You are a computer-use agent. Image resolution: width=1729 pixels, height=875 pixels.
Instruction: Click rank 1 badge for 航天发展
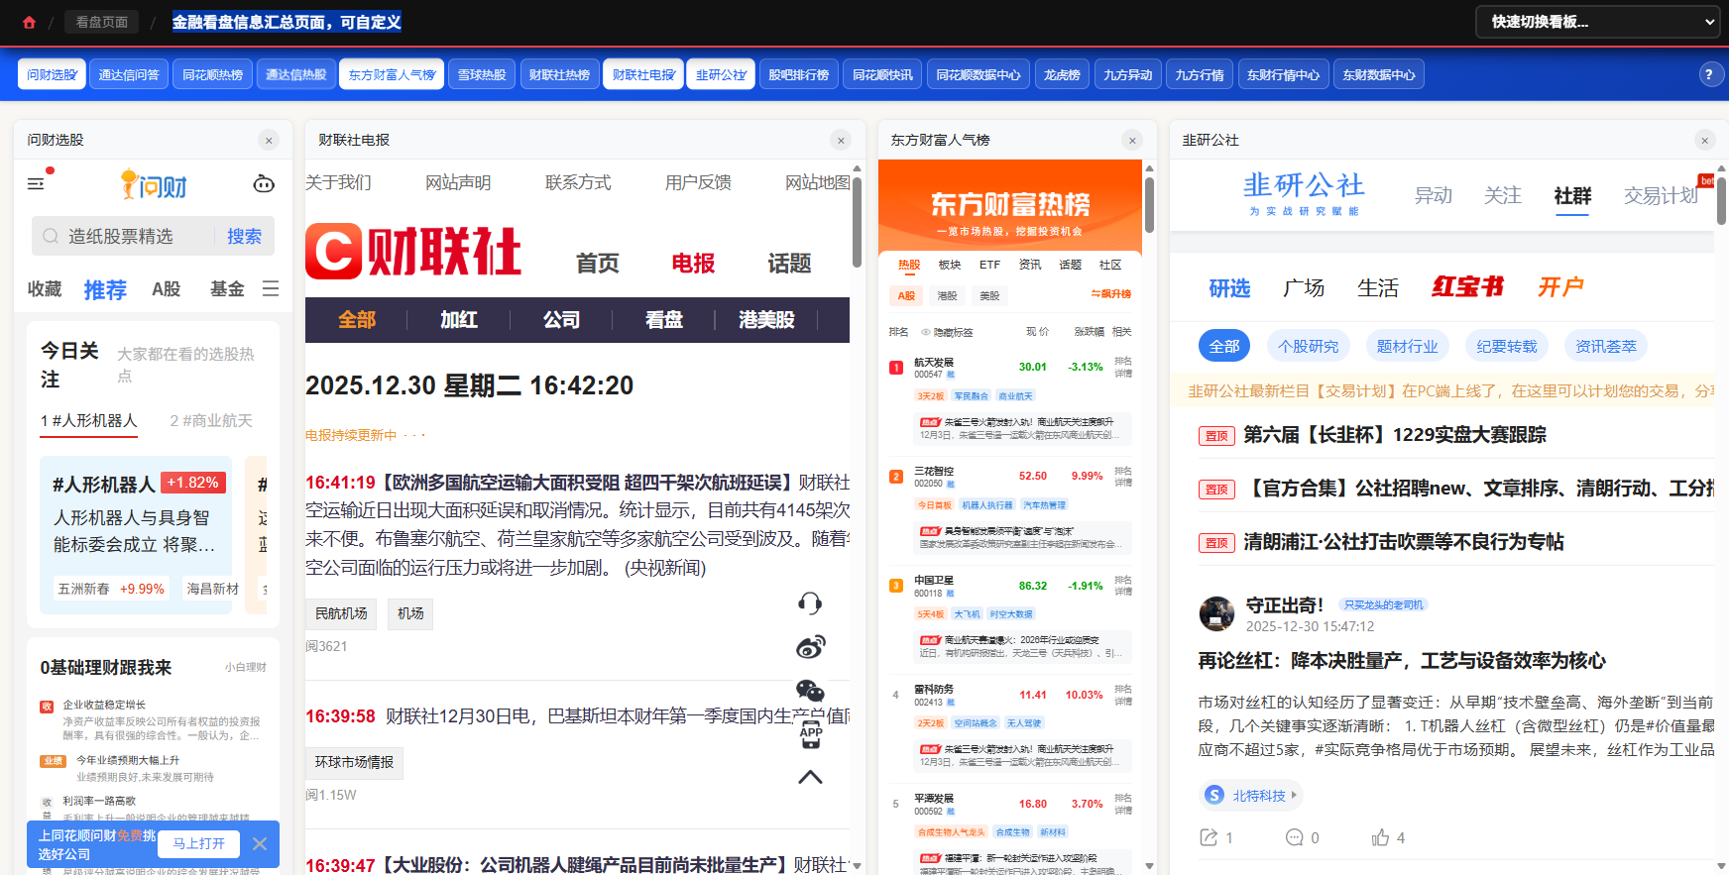pos(896,368)
